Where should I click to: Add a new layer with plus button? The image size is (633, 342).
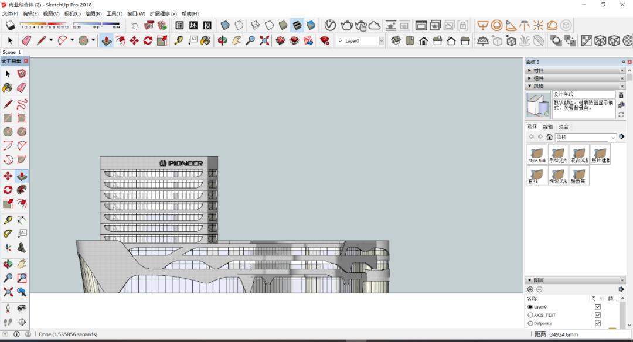(x=530, y=289)
